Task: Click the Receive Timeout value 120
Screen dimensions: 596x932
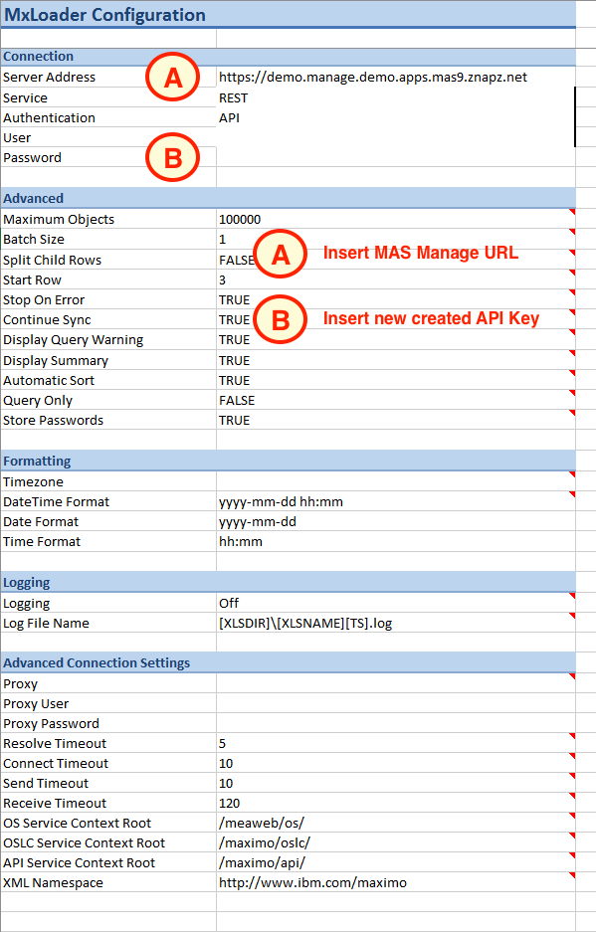Action: point(396,803)
